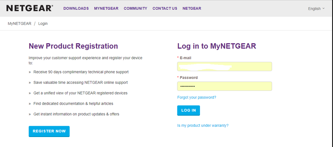Open the 'Forgot your password?' link

197,97
